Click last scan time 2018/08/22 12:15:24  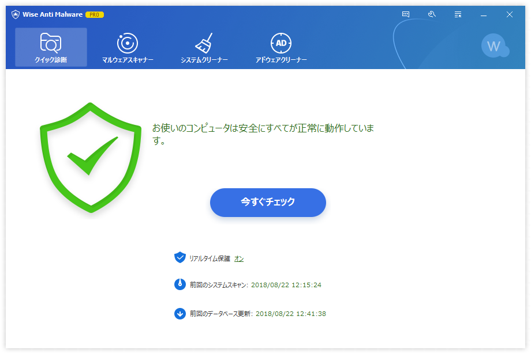[x=286, y=285]
